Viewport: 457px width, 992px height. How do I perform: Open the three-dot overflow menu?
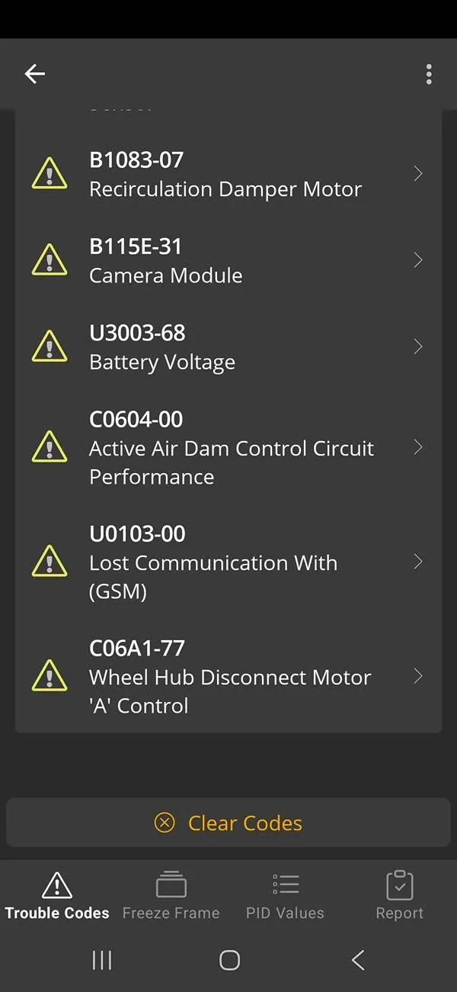click(429, 74)
